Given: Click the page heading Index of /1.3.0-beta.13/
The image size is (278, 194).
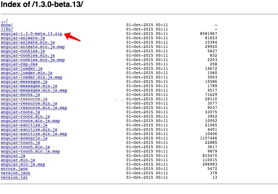Looking at the screenshot, I should 42,4.
